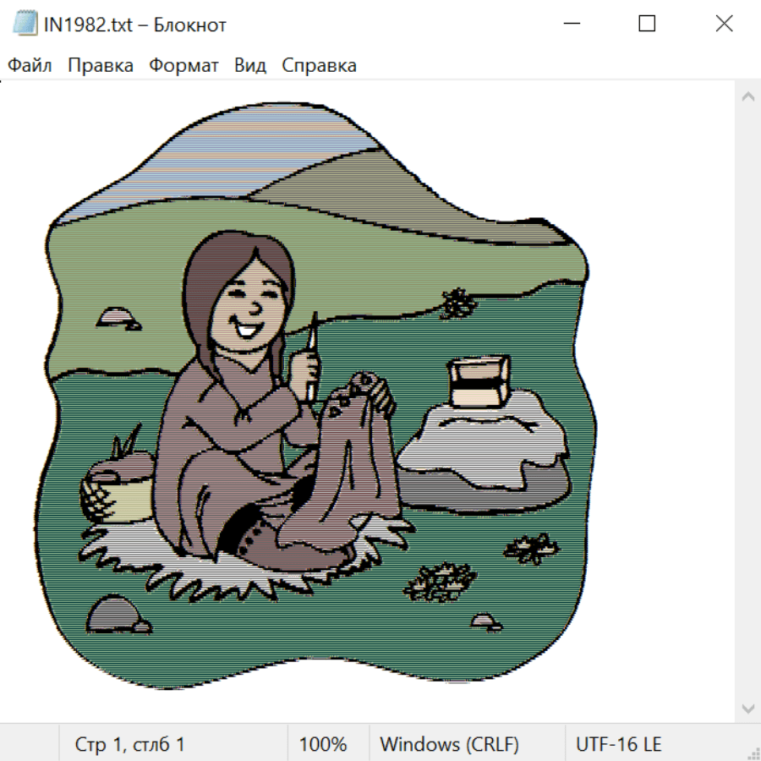Click the 'Стр 1, стлб 1' status indicator
Image resolution: width=761 pixels, height=761 pixels.
pos(129,745)
